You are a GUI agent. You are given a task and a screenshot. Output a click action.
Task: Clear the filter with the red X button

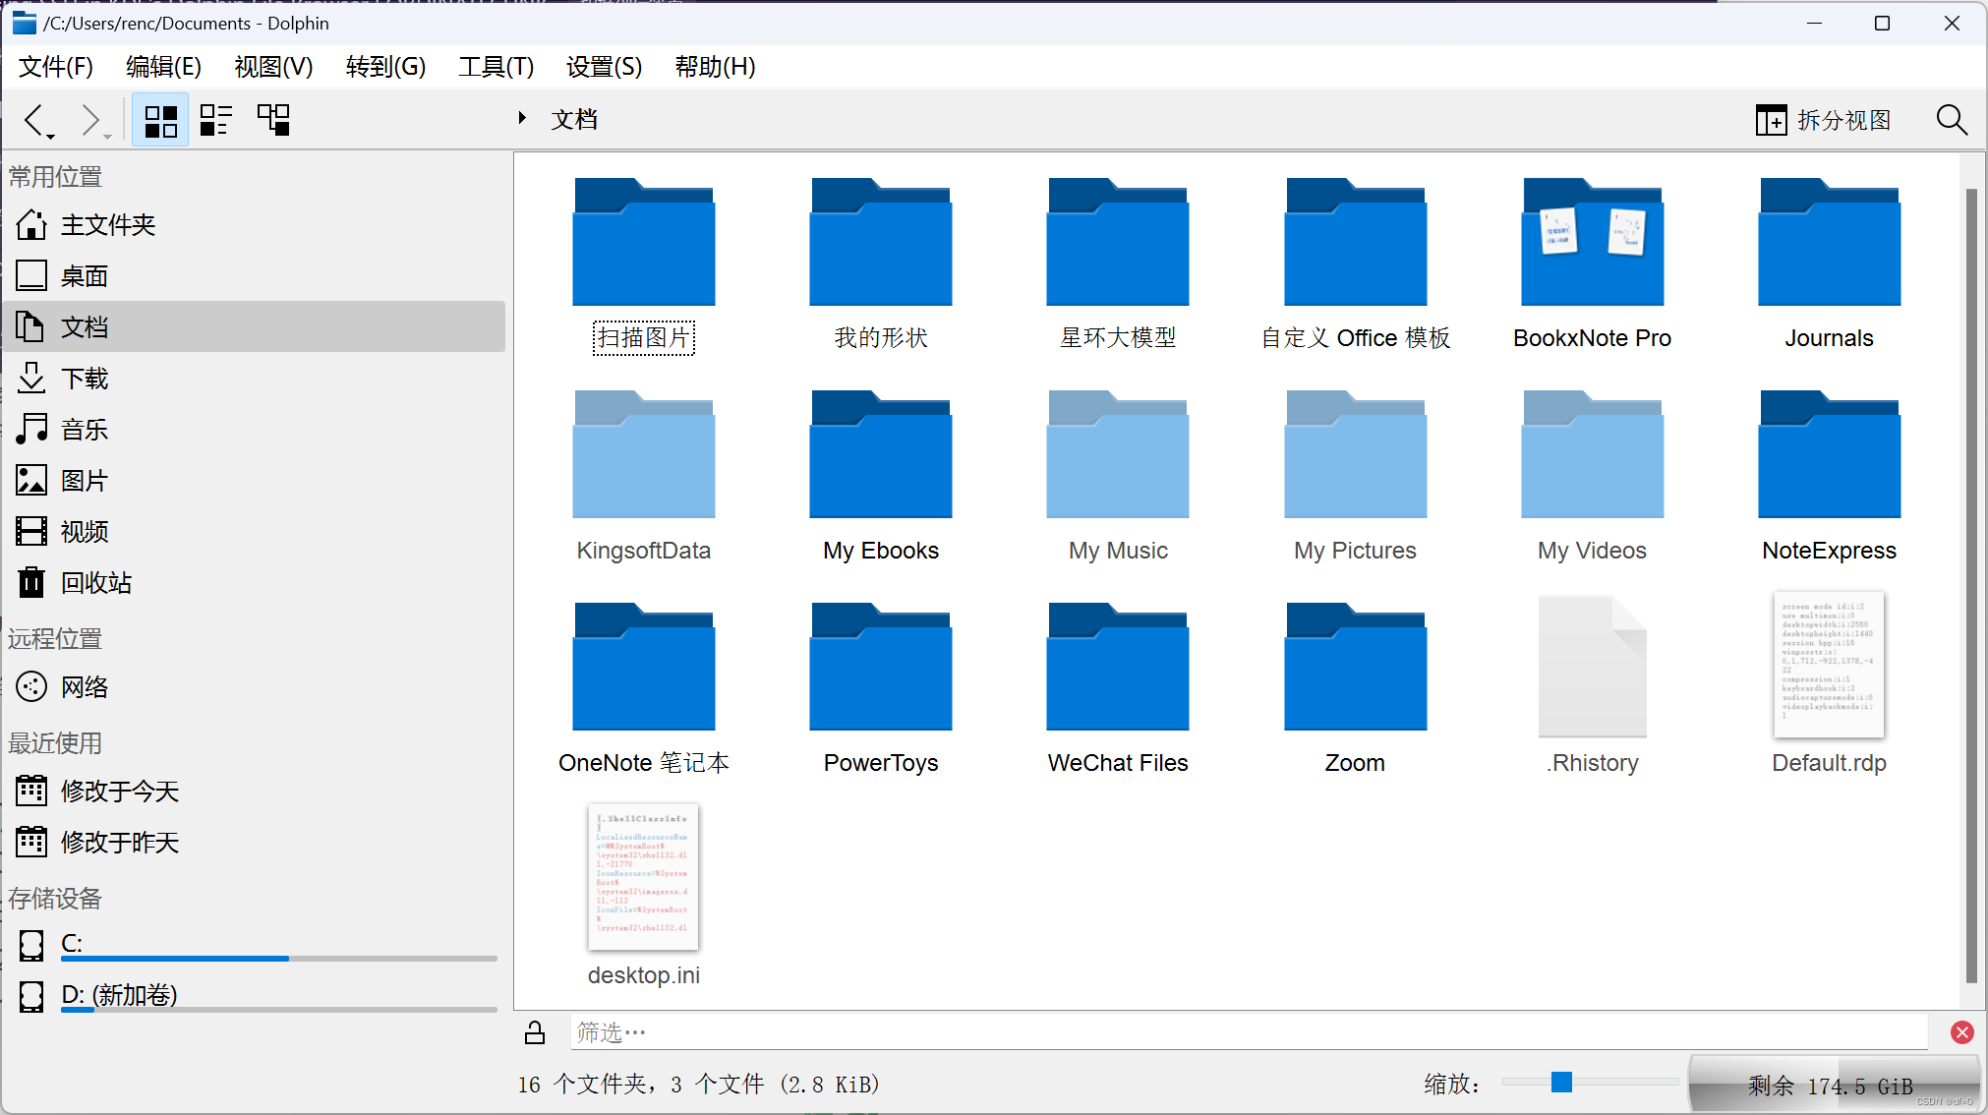pos(1961,1031)
